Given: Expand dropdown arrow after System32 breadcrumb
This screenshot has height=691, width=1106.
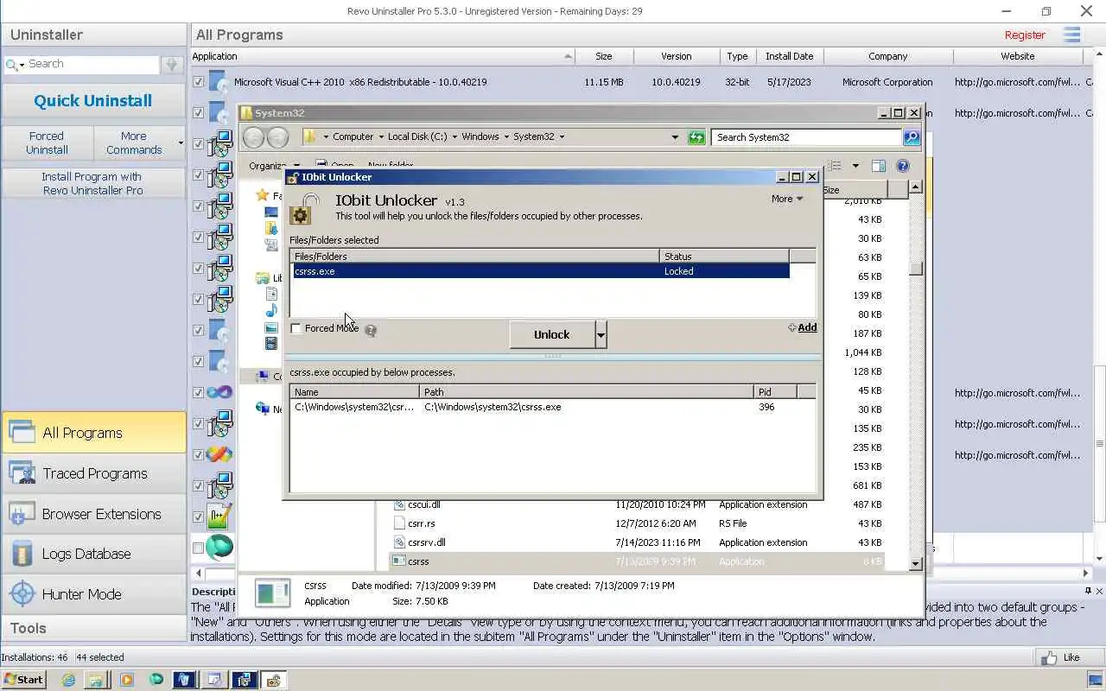Looking at the screenshot, I should 562,136.
